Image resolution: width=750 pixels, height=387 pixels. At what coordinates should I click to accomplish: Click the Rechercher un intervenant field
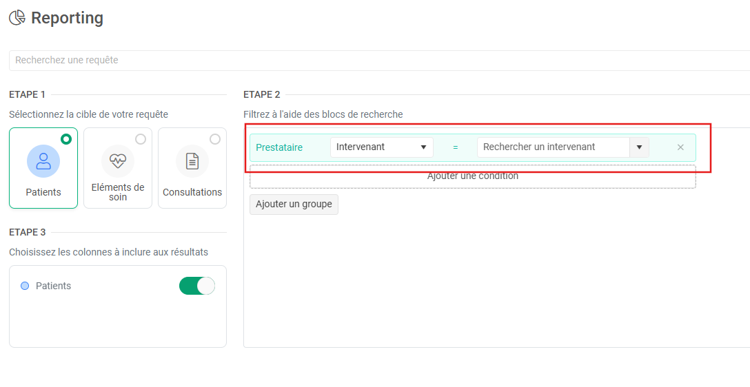pyautogui.click(x=553, y=147)
